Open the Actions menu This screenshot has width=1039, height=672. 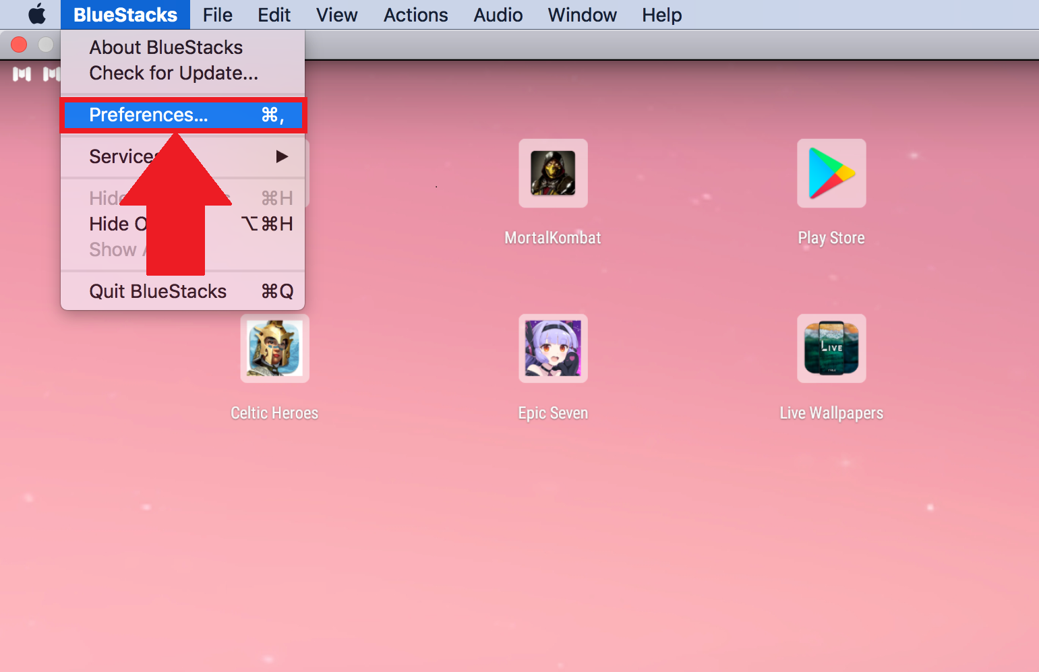point(415,15)
